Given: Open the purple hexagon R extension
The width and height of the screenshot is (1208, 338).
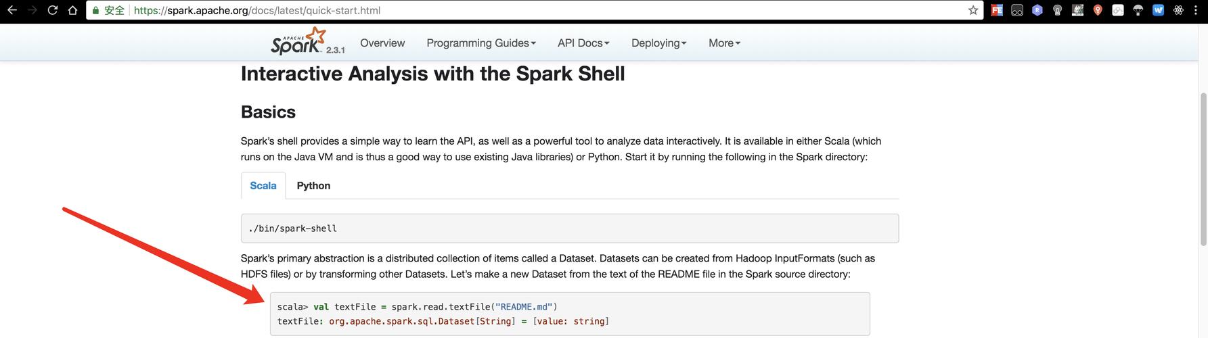Looking at the screenshot, I should point(1037,10).
